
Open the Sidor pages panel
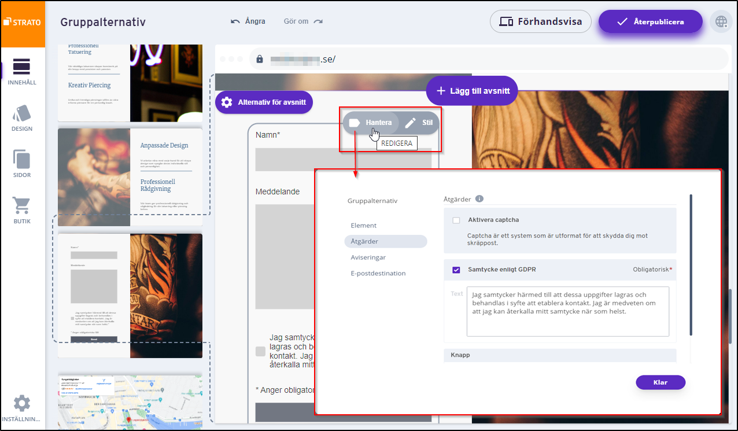coord(22,164)
